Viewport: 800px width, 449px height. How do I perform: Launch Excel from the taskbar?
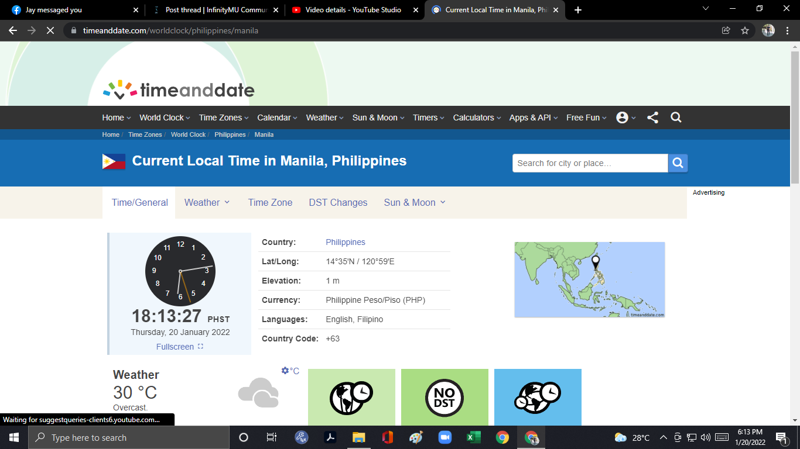pyautogui.click(x=473, y=437)
